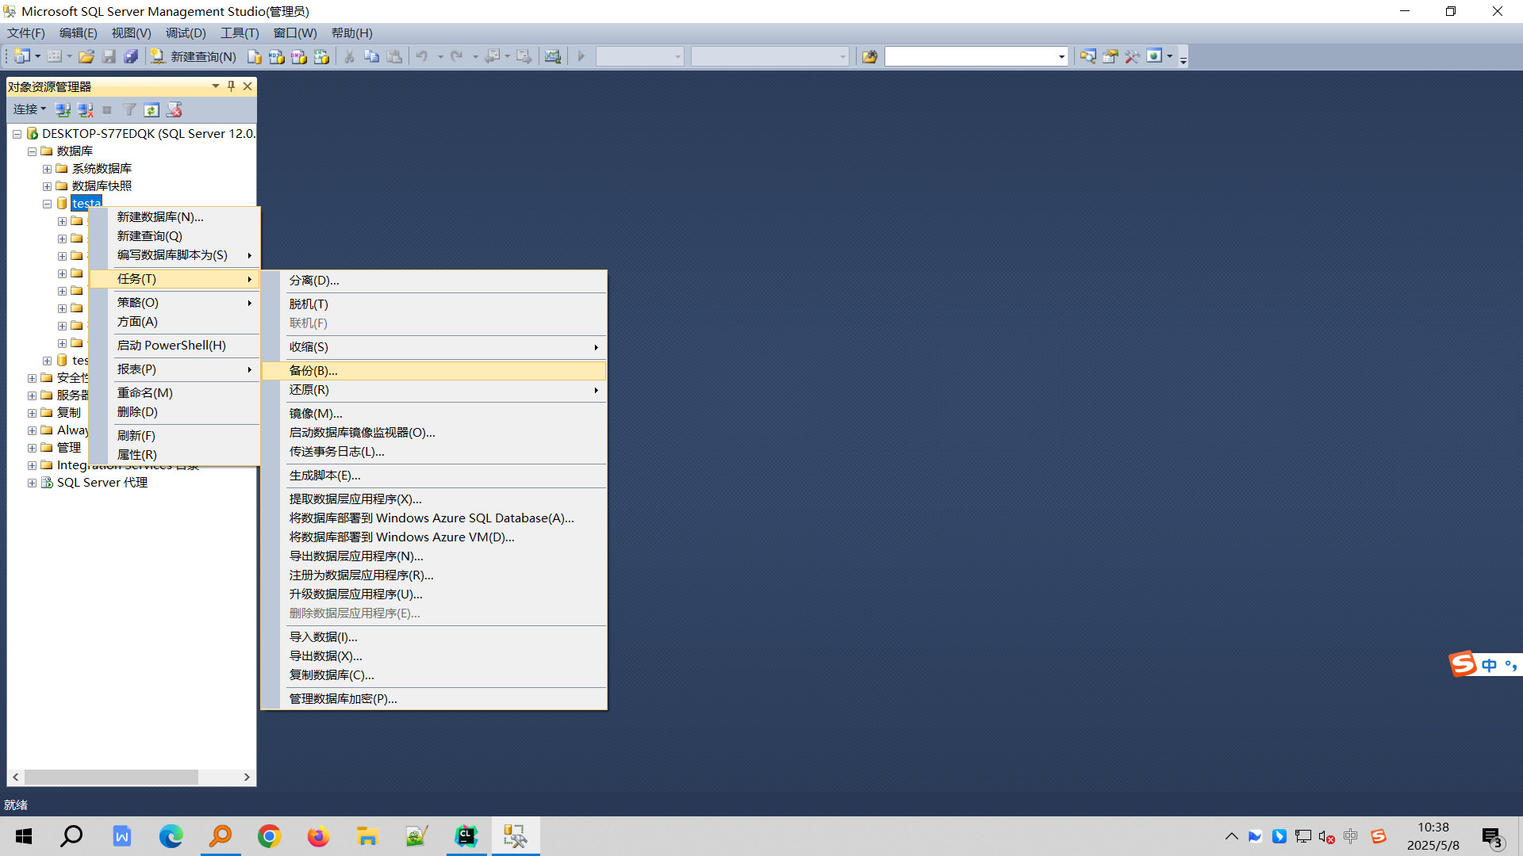Viewport: 1523px width, 856px height.
Task: Click the New Query (新建查询) toolbar button
Action: (194, 56)
